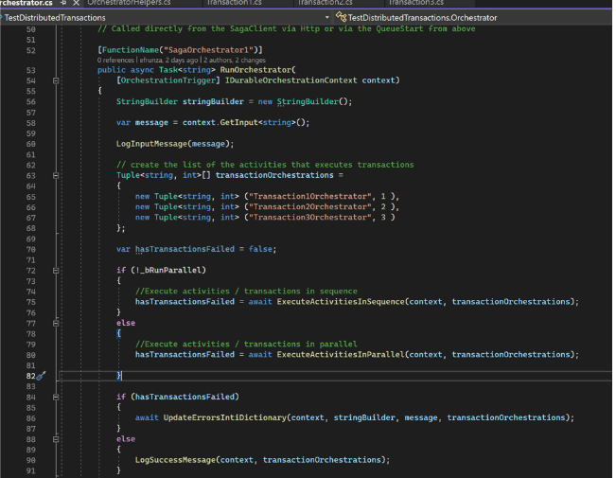The width and height of the screenshot is (616, 478).
Task: Click FunctionName attribute on line 52
Action: pyautogui.click(x=130, y=50)
